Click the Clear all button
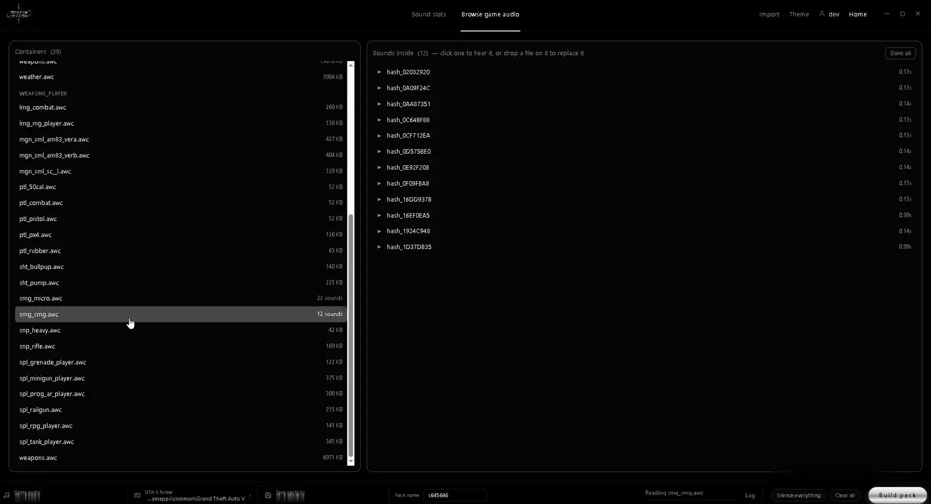The width and height of the screenshot is (931, 504). tap(845, 495)
